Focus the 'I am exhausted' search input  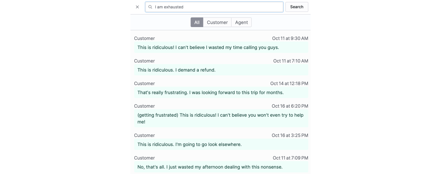point(216,7)
